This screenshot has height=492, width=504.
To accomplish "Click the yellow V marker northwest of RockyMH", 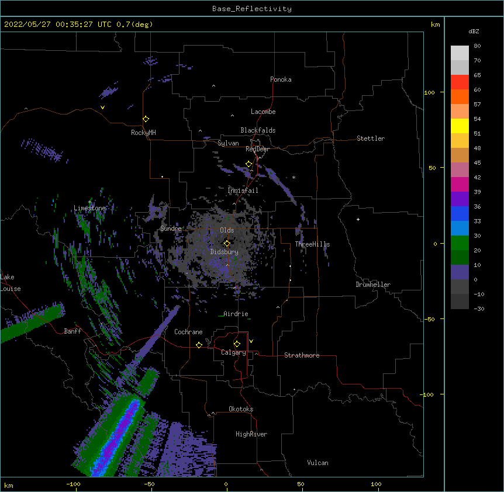I will (102, 108).
